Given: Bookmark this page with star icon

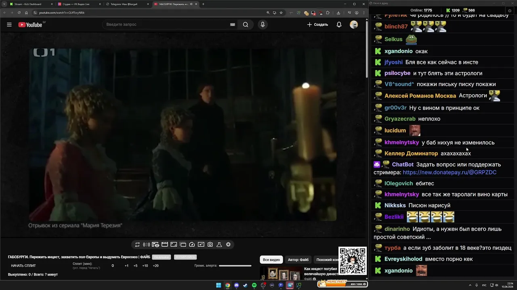Looking at the screenshot, I should coord(281,12).
